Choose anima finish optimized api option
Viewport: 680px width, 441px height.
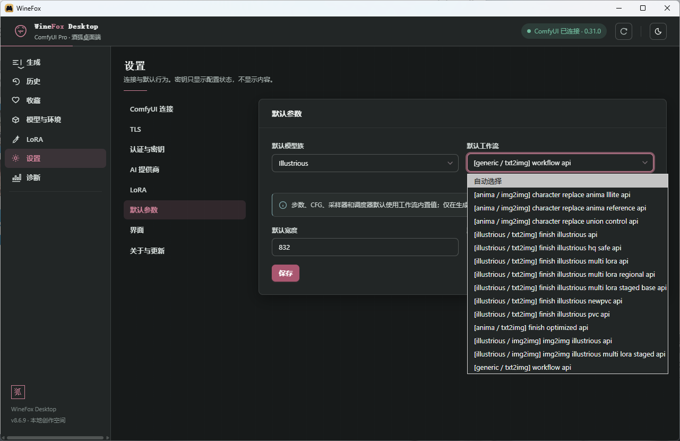(567, 327)
